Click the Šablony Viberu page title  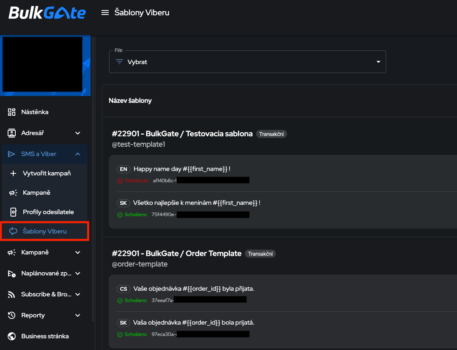coord(142,12)
